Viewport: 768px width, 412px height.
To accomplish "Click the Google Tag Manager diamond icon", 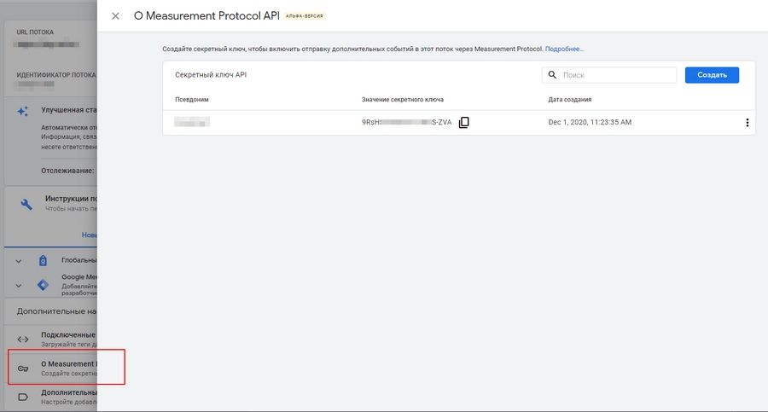I will click(x=44, y=285).
